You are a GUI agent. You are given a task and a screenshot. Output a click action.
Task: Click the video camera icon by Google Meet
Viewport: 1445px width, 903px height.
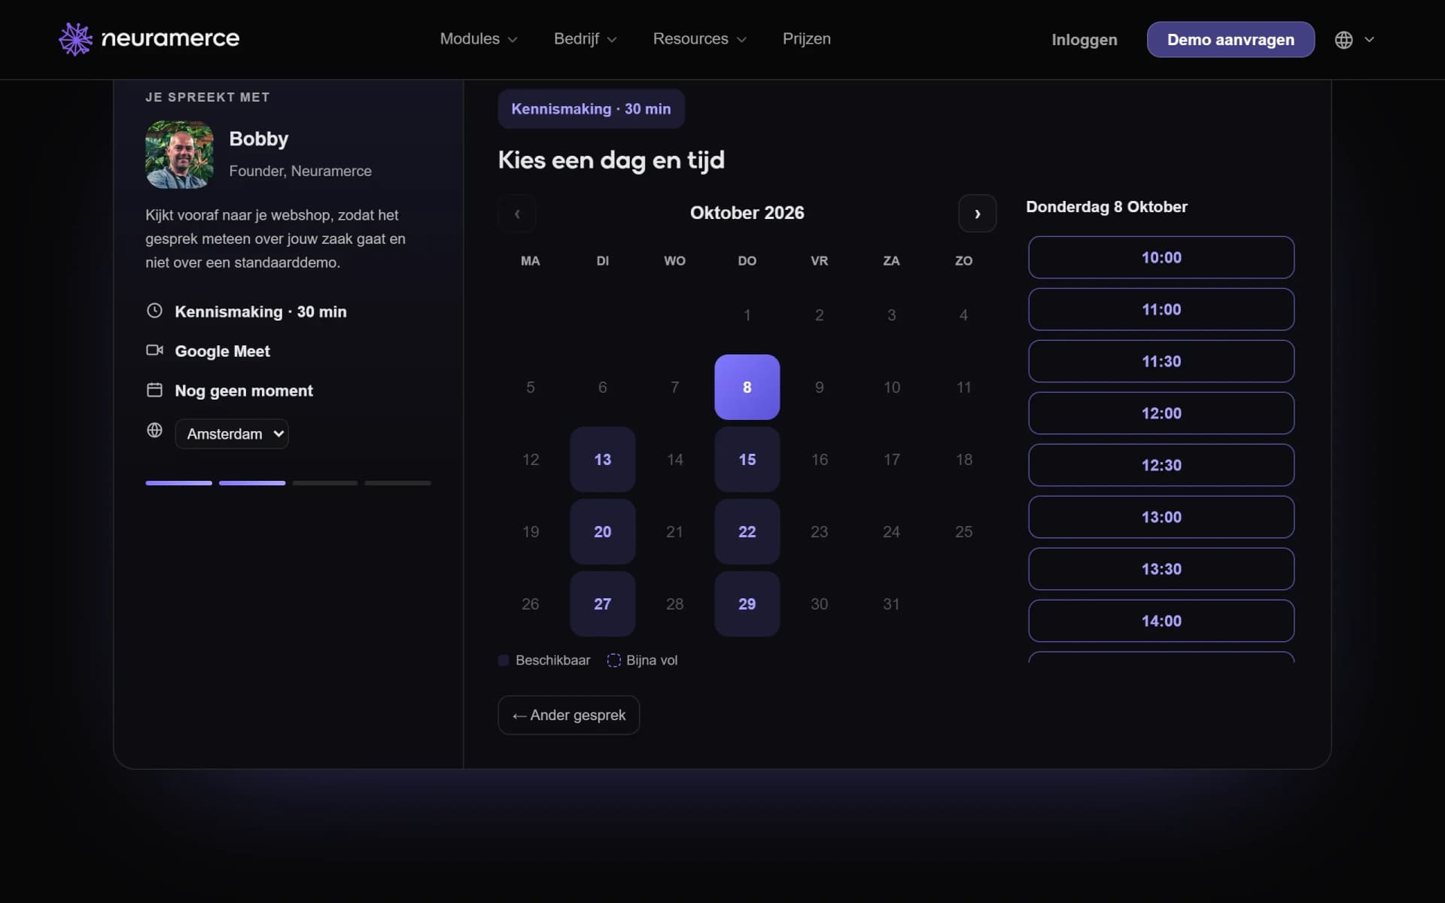pos(154,350)
